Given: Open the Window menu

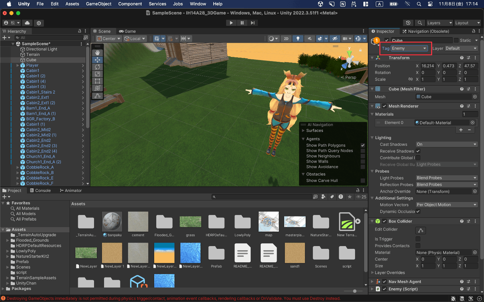Looking at the screenshot, I should pyautogui.click(x=198, y=4).
